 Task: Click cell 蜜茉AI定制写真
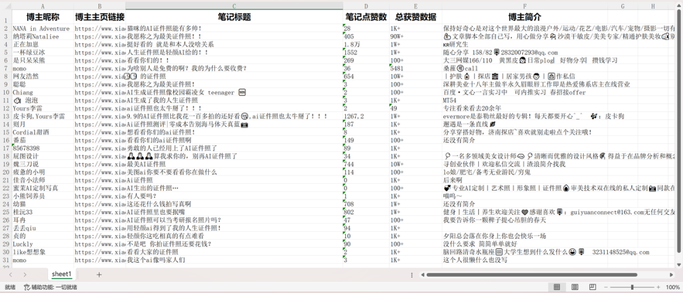43,188
